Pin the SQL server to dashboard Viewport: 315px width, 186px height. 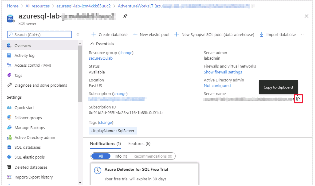[125, 16]
